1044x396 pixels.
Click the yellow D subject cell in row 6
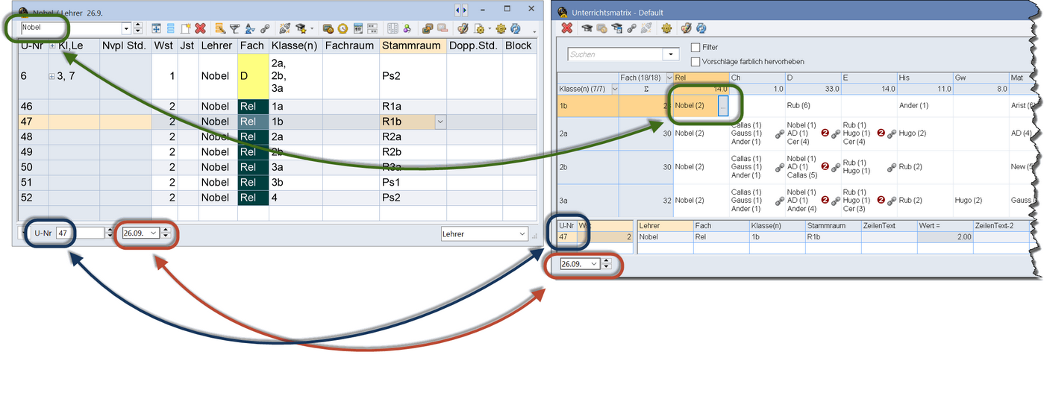tap(252, 76)
